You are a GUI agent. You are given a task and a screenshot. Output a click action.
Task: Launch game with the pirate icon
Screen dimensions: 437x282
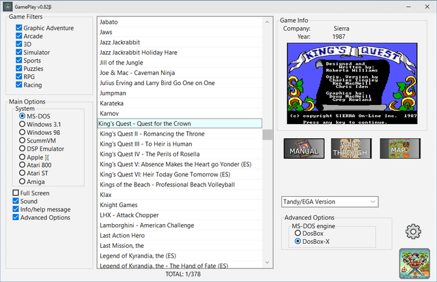(414, 264)
